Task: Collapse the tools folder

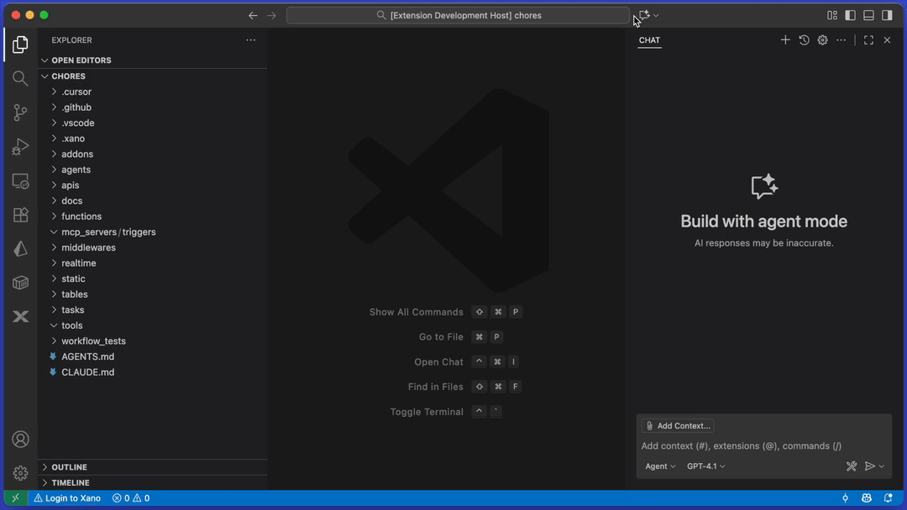Action: pyautogui.click(x=153, y=325)
